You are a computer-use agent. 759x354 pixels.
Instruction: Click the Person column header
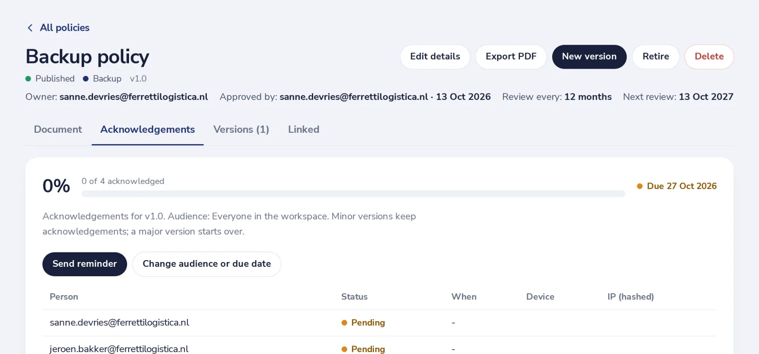[x=64, y=297]
